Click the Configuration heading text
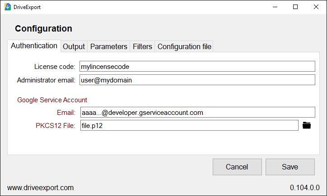Image resolution: width=327 pixels, height=196 pixels. coord(43,28)
